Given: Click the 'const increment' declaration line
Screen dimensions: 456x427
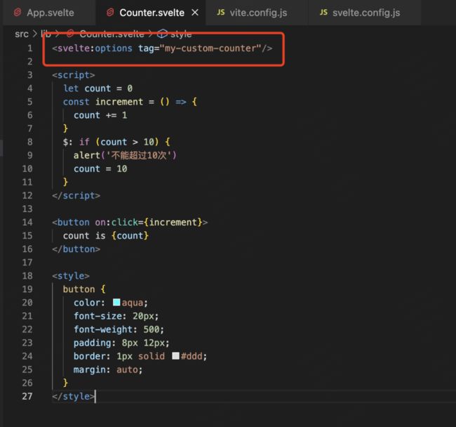Looking at the screenshot, I should click(130, 102).
